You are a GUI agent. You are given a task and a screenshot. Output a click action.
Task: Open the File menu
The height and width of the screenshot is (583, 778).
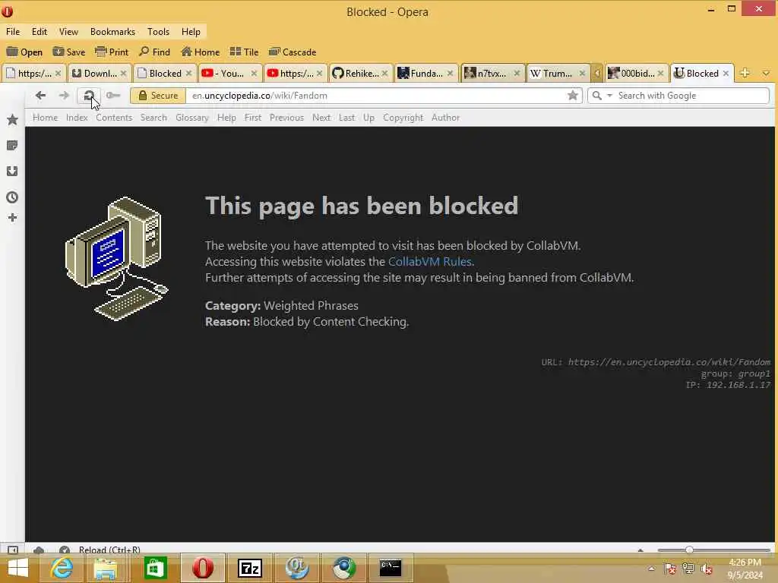coord(13,32)
